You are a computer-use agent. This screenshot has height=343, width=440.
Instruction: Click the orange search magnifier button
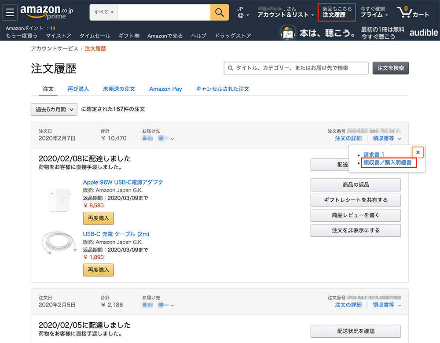point(219,12)
